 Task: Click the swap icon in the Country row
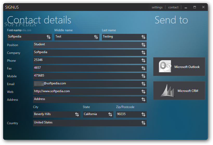pyautogui.click(x=144, y=123)
